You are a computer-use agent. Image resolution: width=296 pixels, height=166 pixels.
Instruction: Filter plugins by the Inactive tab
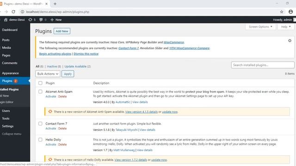tap(52, 66)
